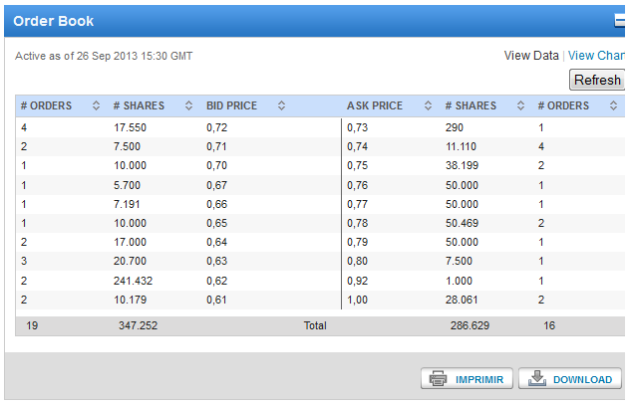The image size is (631, 405).
Task: Select ask shares value 50.469
Action: click(x=462, y=223)
